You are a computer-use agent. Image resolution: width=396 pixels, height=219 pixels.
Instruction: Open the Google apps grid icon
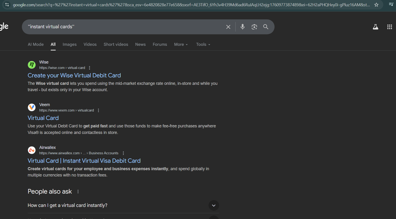pyautogui.click(x=390, y=27)
